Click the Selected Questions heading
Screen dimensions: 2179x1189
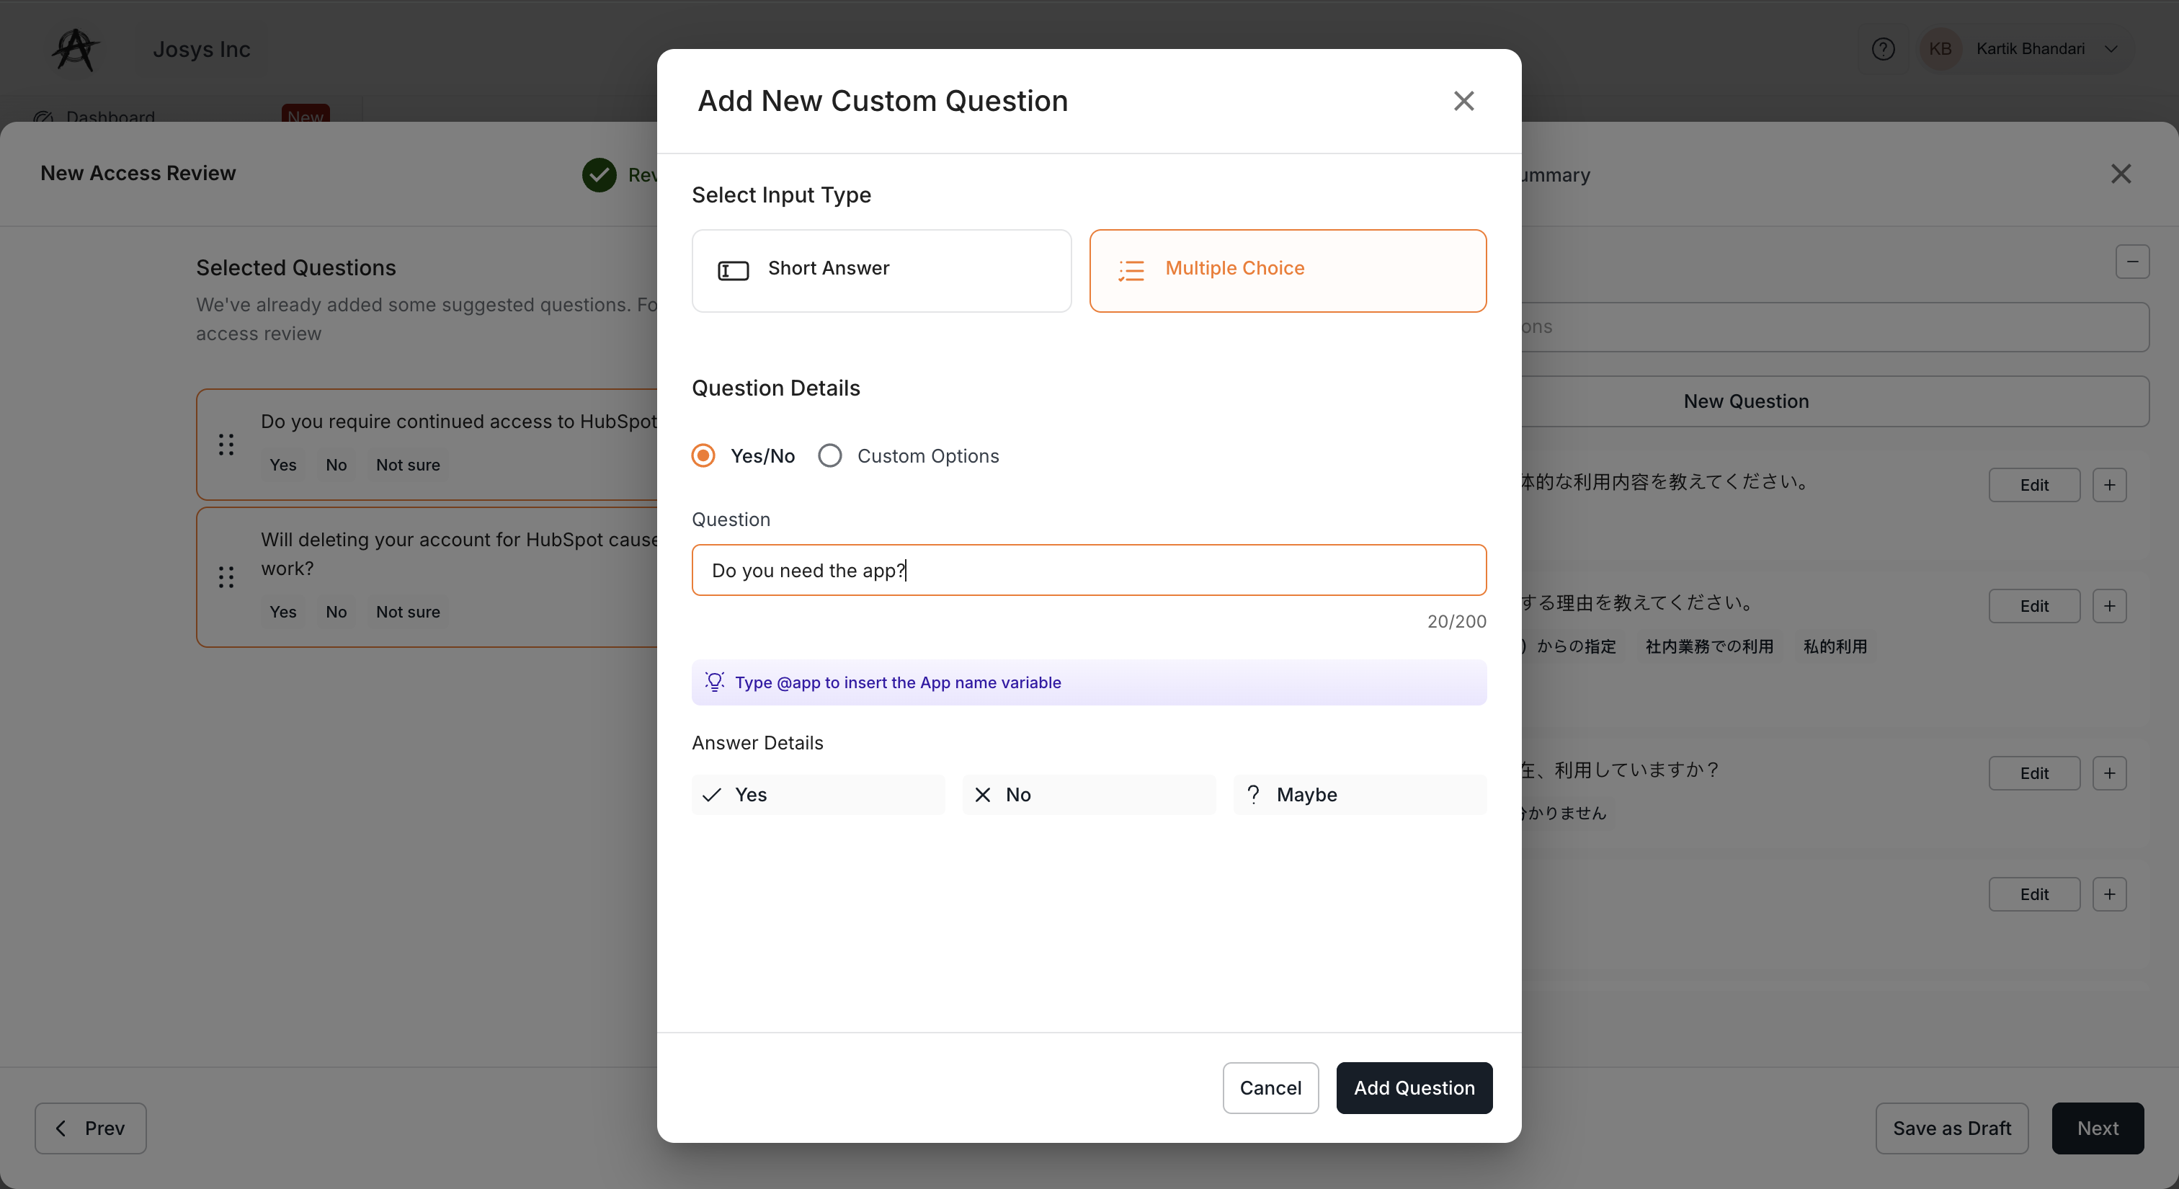pyautogui.click(x=296, y=267)
